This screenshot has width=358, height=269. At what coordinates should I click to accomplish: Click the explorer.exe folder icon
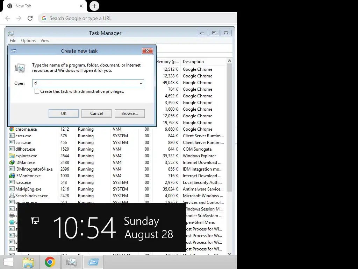click(x=12, y=156)
